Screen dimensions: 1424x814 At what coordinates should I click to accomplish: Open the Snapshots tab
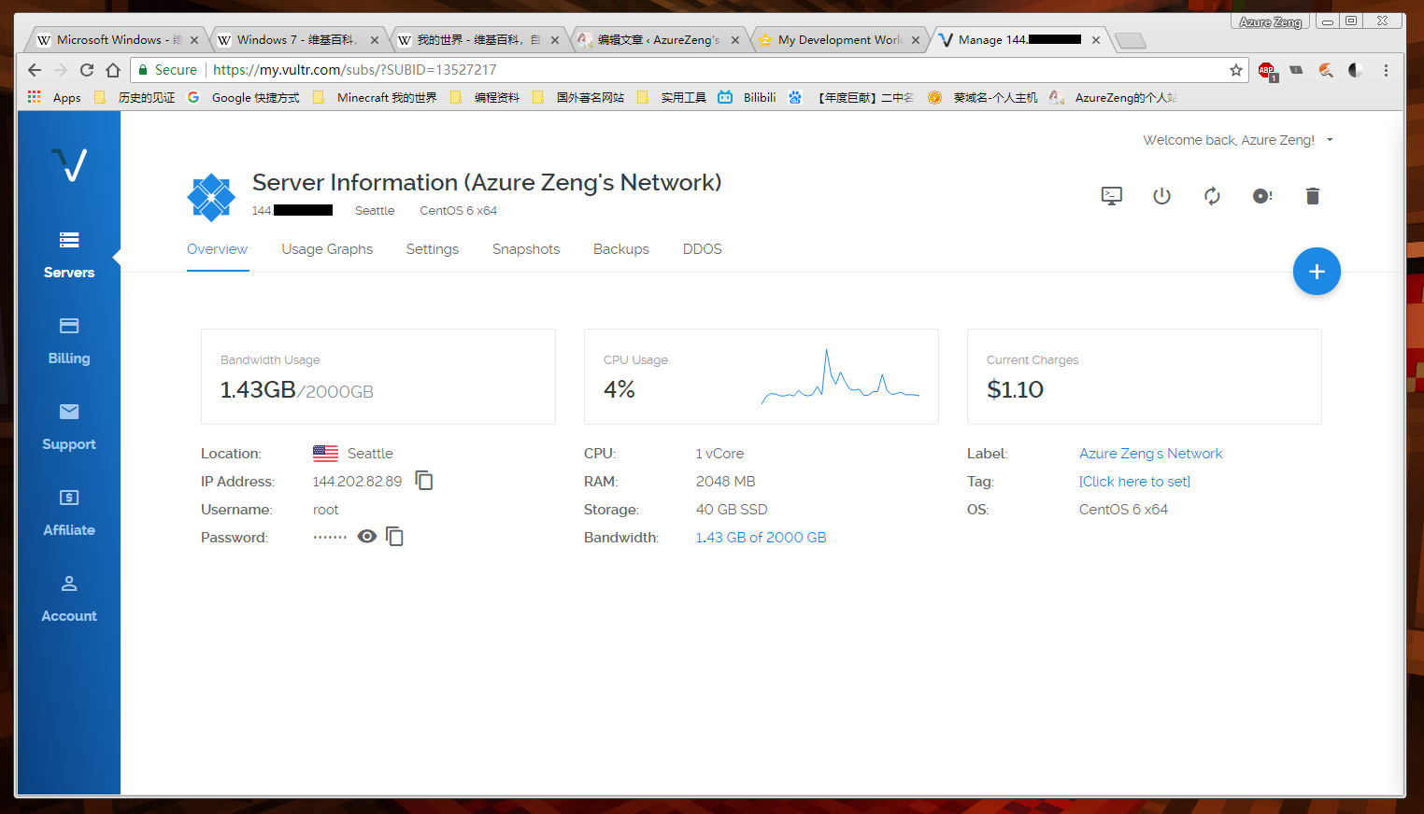point(526,249)
